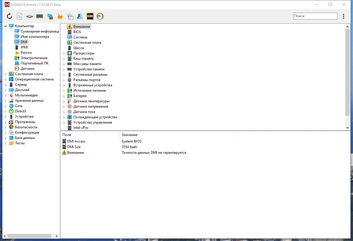353x241 pixels.
Task: Expand the Процессоры DMI node
Action: (x=64, y=54)
